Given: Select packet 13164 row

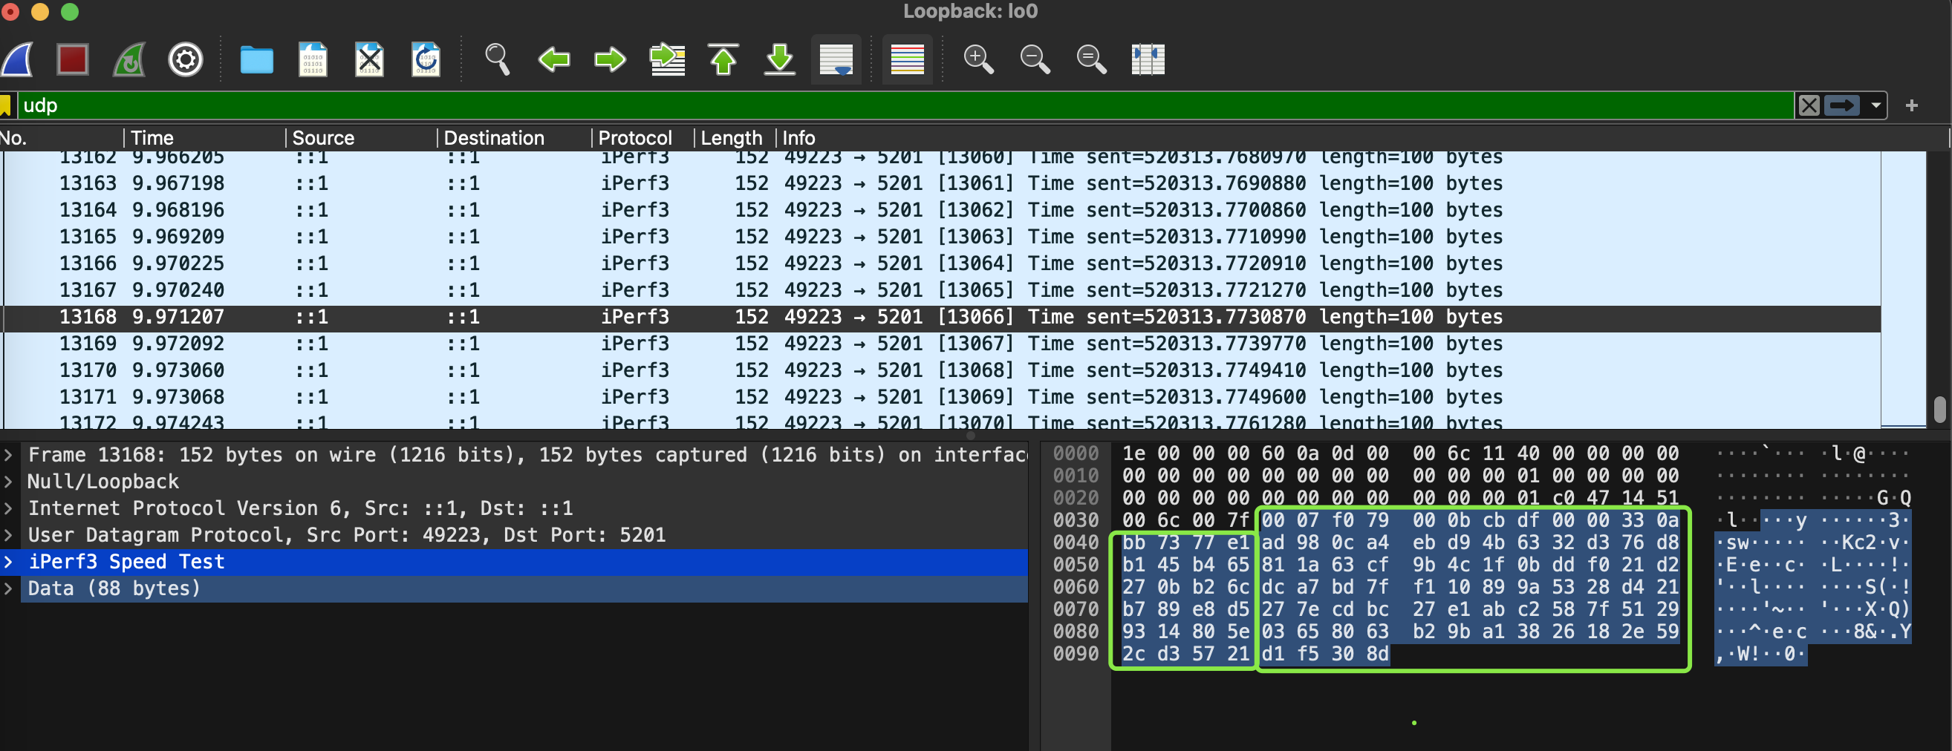Looking at the screenshot, I should 942,210.
